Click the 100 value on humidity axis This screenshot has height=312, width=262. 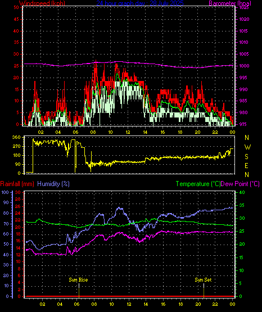pos(5,192)
